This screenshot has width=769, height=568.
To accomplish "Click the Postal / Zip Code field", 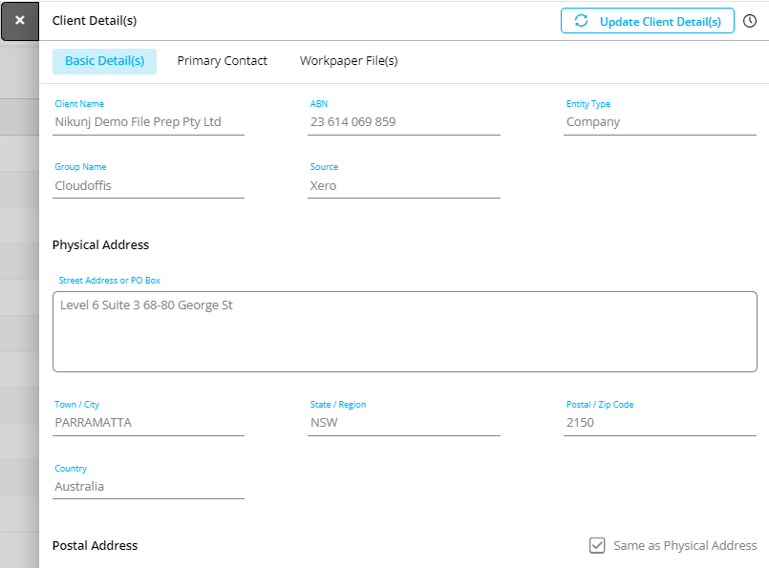I will point(660,423).
